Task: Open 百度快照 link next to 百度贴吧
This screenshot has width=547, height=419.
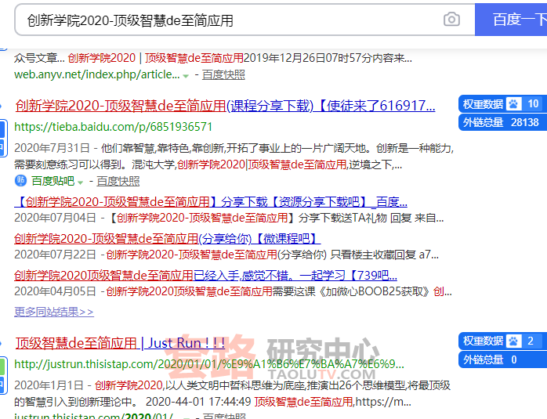Action: tap(118, 181)
